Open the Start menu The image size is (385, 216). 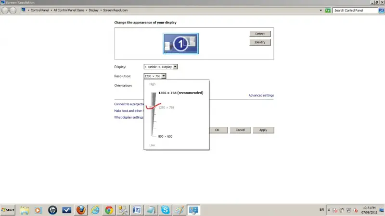8,210
